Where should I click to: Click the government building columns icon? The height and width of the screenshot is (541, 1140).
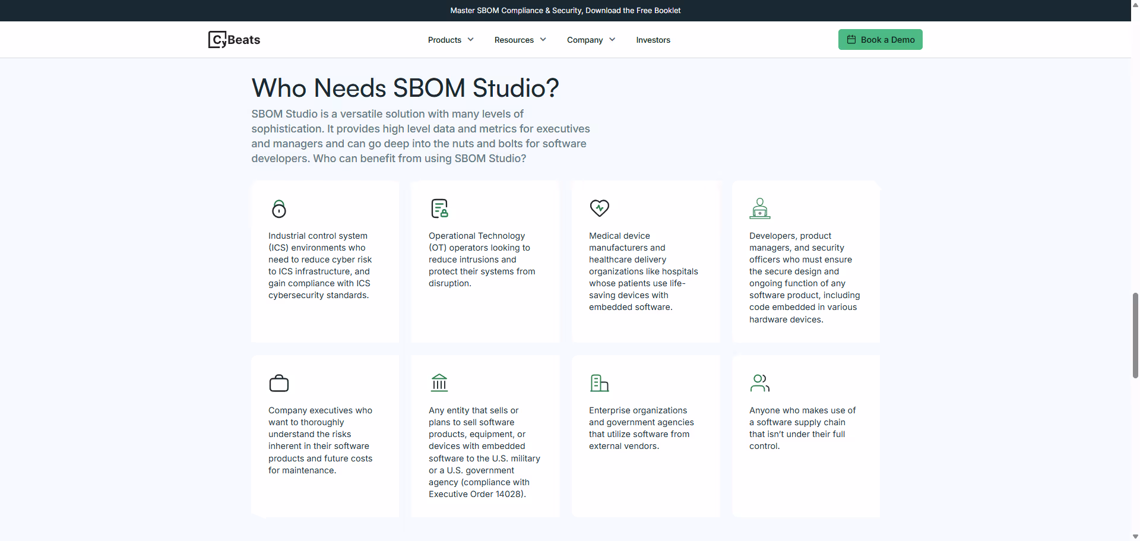pyautogui.click(x=439, y=383)
